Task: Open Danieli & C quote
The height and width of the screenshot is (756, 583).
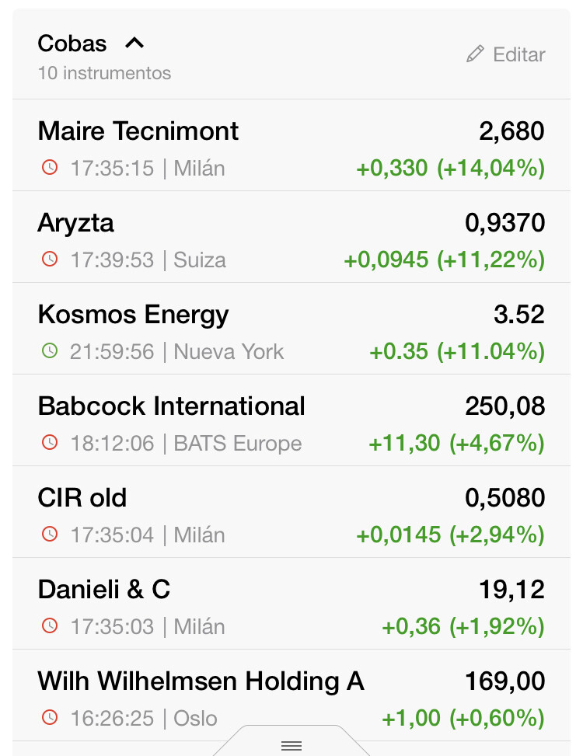Action: click(x=291, y=603)
